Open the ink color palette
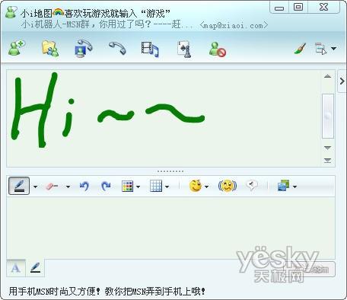 [127, 187]
